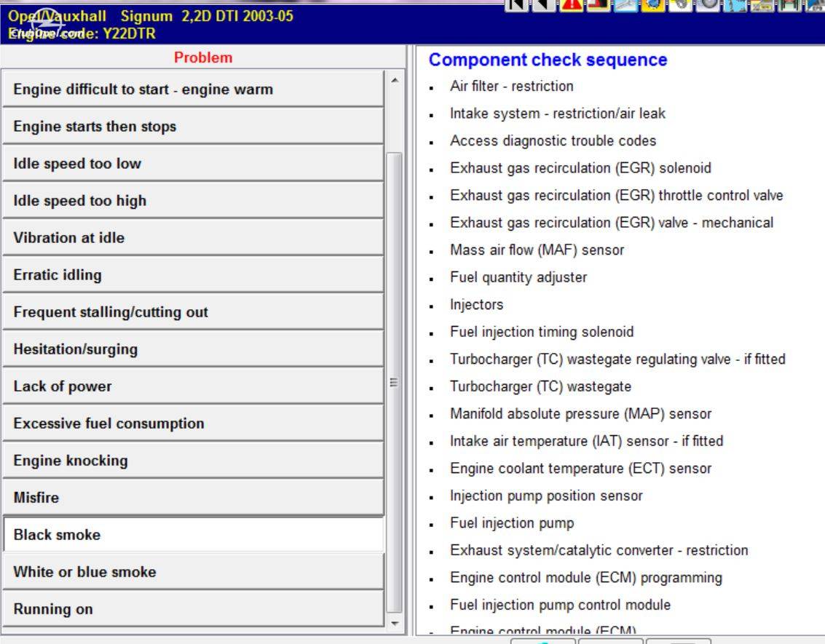Choose 'Excessive fuel consumption' problem
Viewport: 825px width, 644px height.
pos(193,424)
